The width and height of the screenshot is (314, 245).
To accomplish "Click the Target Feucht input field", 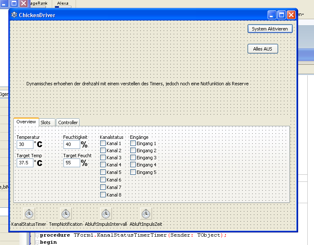I will (x=71, y=163).
